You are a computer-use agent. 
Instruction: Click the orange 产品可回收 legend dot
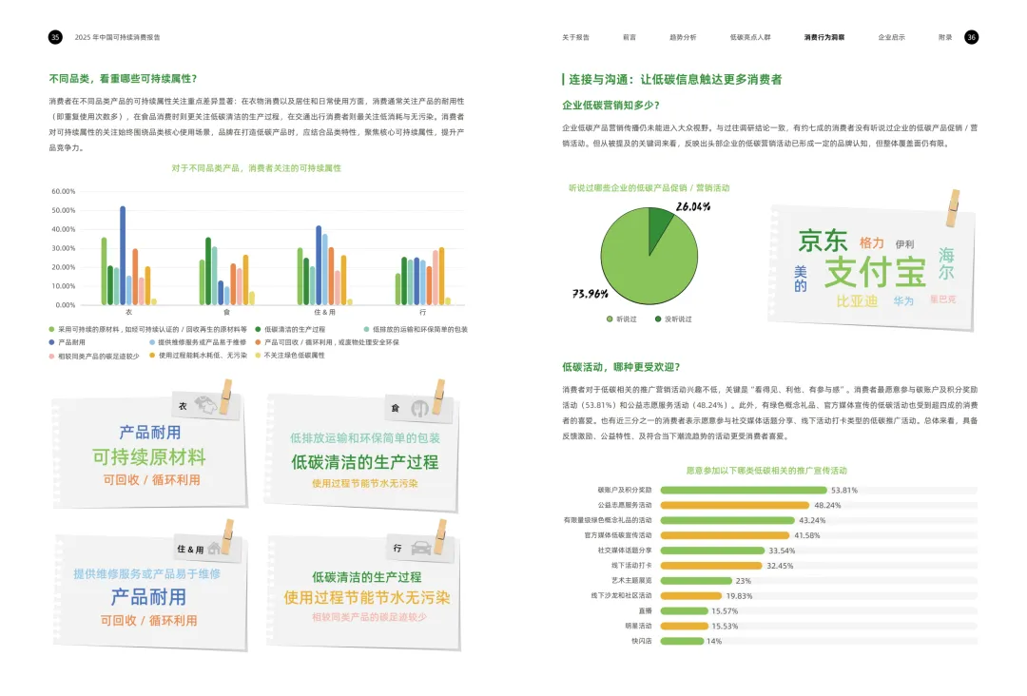point(258,342)
